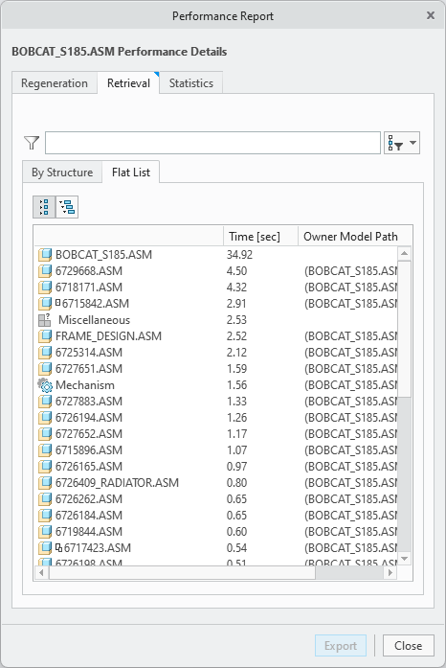Image resolution: width=446 pixels, height=668 pixels.
Task: Open the tree filter options dropdown
Action: [402, 143]
